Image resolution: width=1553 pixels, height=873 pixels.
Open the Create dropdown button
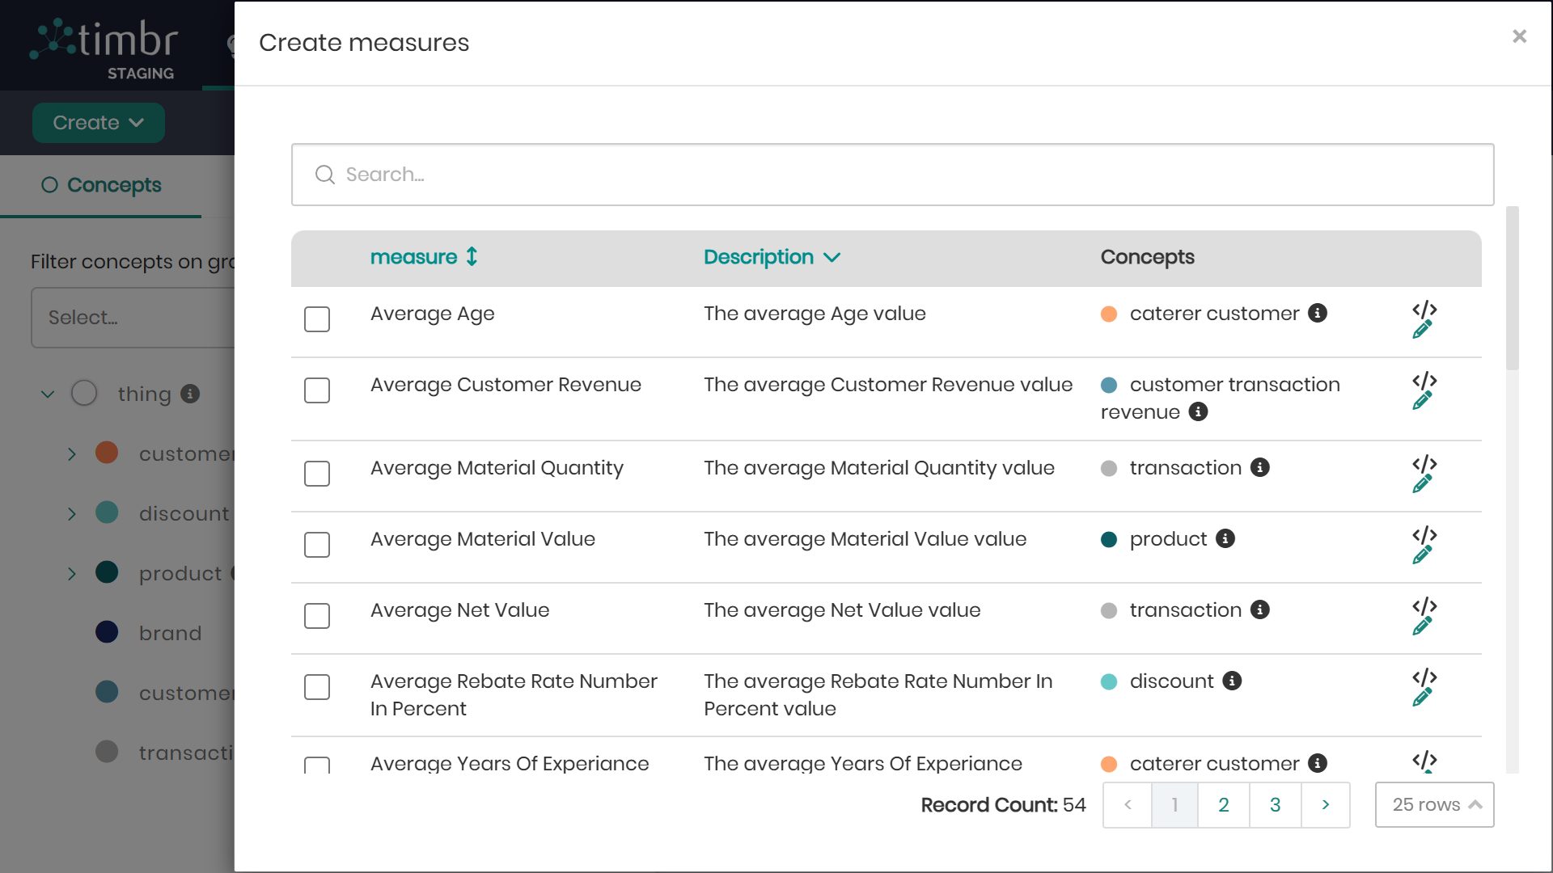tap(99, 123)
